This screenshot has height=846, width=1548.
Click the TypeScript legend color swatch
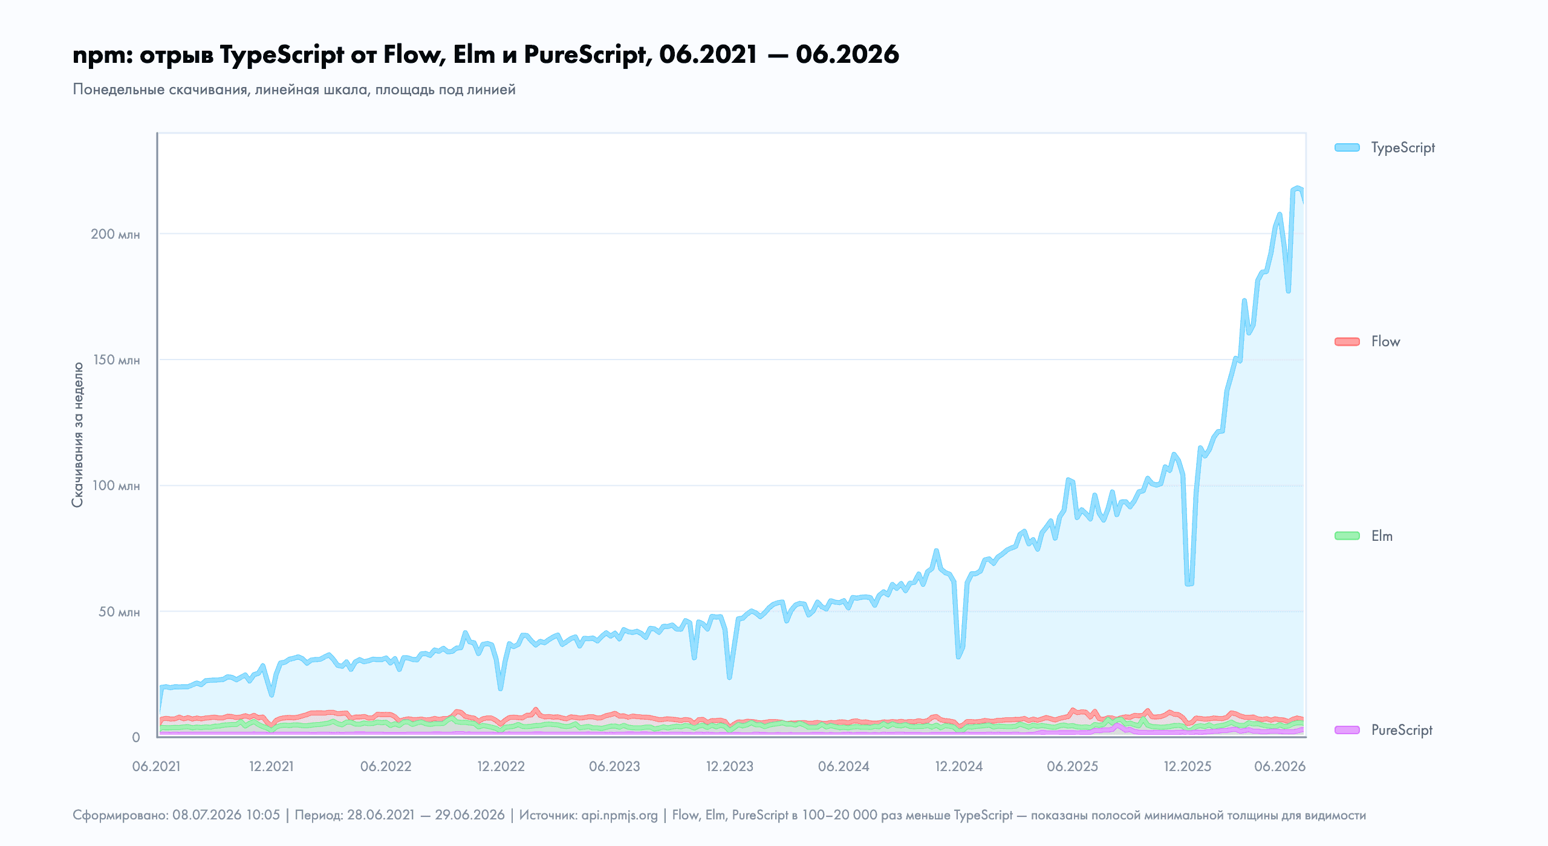coord(1347,147)
